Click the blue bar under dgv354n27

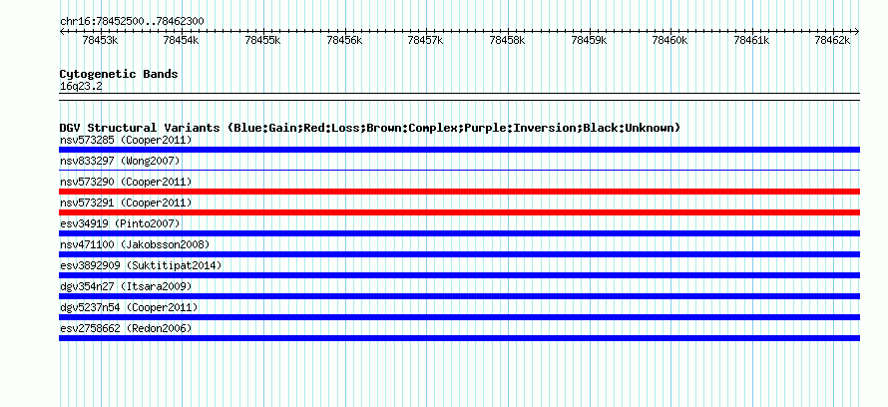click(459, 296)
